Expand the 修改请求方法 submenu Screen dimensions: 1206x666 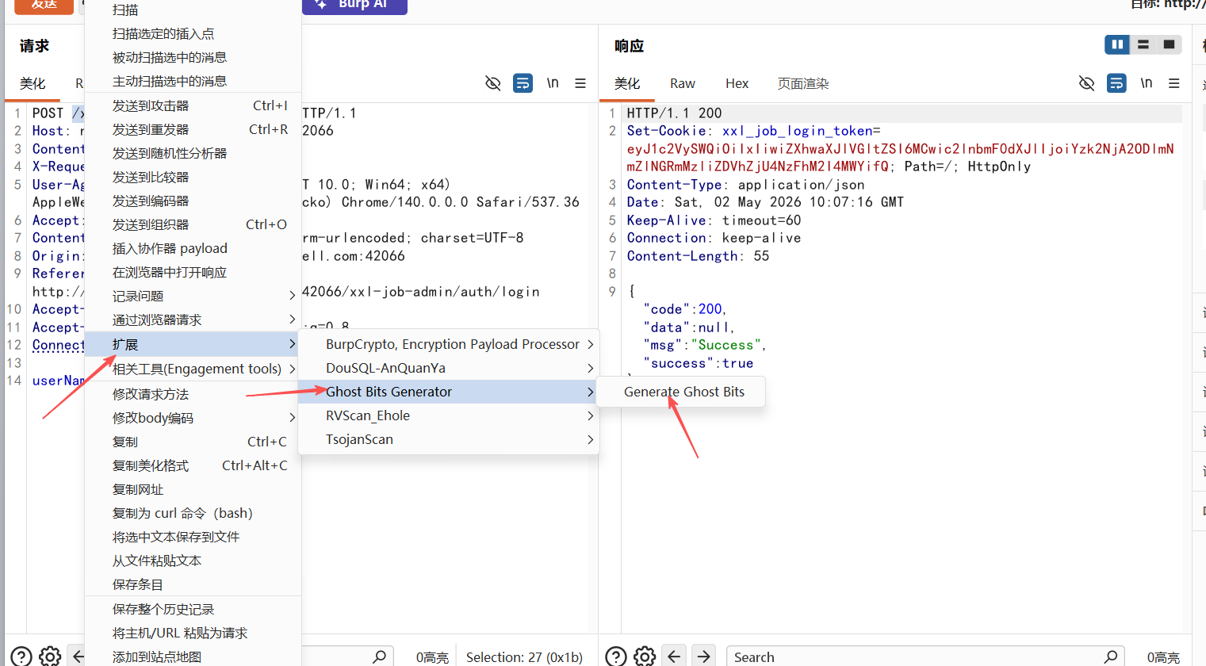click(193, 394)
